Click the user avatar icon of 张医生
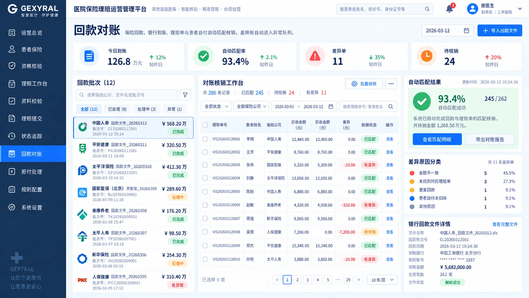The width and height of the screenshot is (529, 298). pos(472,9)
